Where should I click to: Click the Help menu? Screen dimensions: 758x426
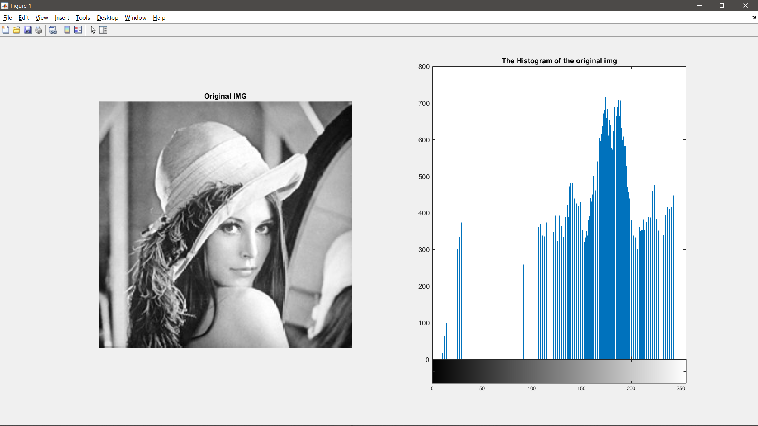159,18
